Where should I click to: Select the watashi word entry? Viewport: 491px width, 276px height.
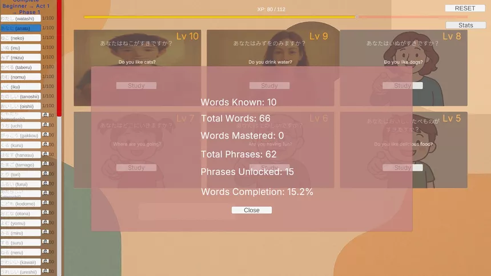coord(21,18)
